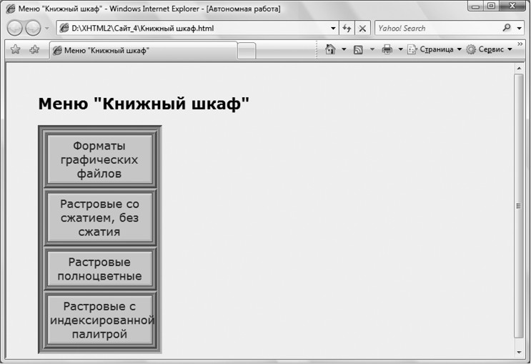
Task: Expand the address bar history dropdown
Action: 333,29
